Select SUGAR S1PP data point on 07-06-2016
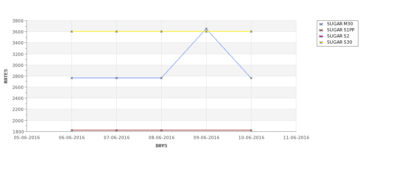 (x=116, y=131)
